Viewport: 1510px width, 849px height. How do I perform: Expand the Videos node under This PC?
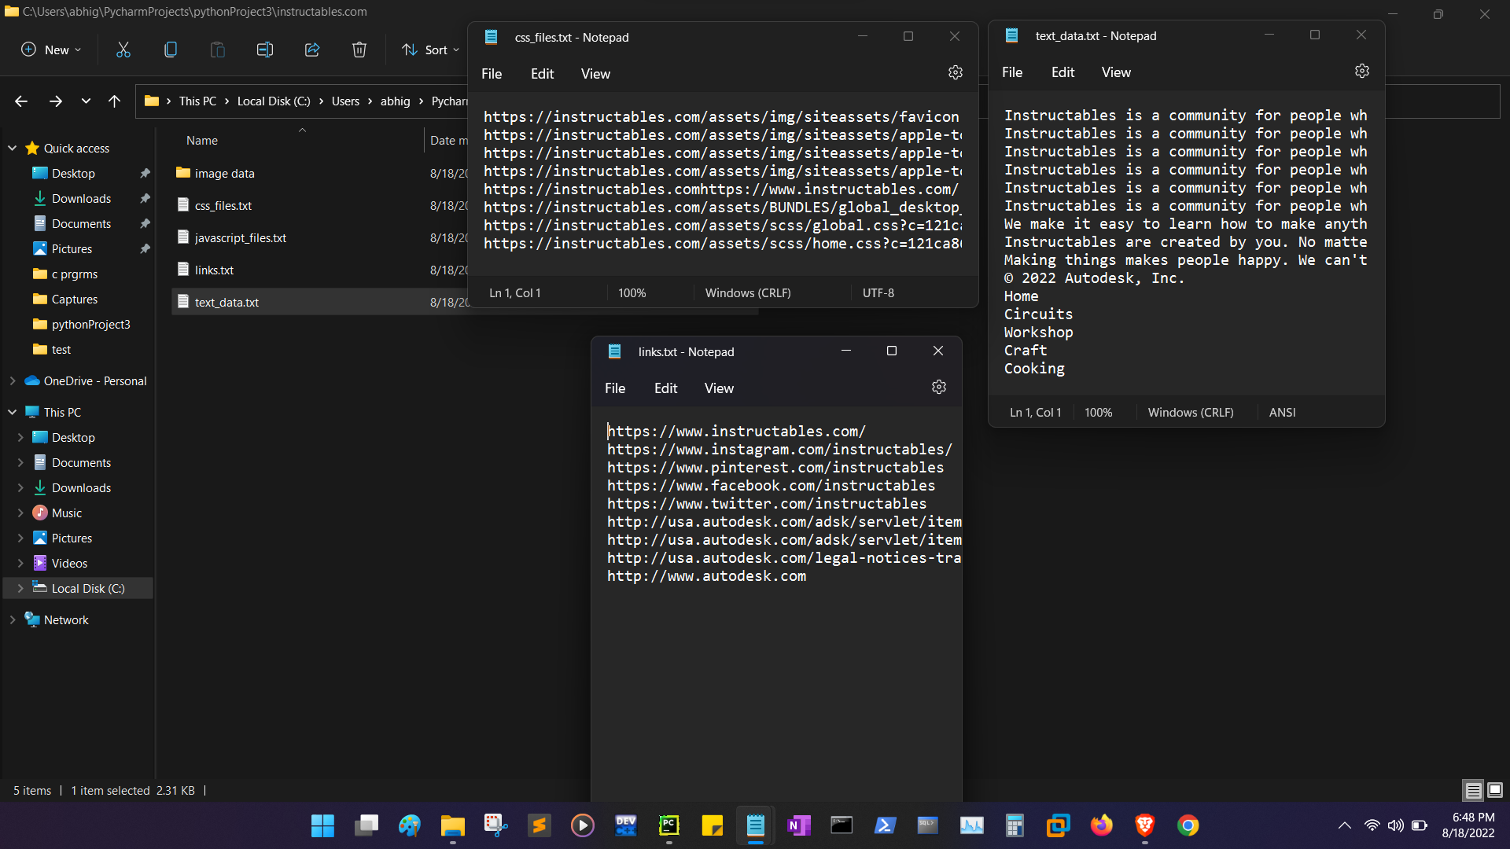click(20, 563)
